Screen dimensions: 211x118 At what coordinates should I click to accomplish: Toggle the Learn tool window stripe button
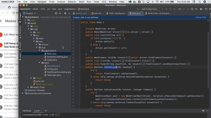tap(20, 57)
